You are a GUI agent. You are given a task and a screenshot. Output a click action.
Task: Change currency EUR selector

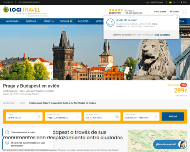184,2
